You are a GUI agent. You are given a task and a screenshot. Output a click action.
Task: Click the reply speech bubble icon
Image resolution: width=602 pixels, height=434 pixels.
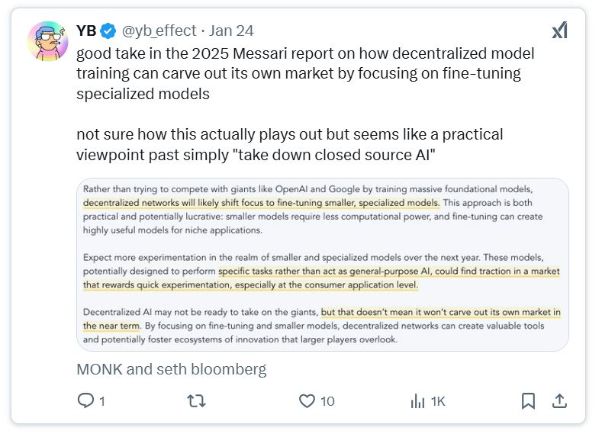coord(86,400)
